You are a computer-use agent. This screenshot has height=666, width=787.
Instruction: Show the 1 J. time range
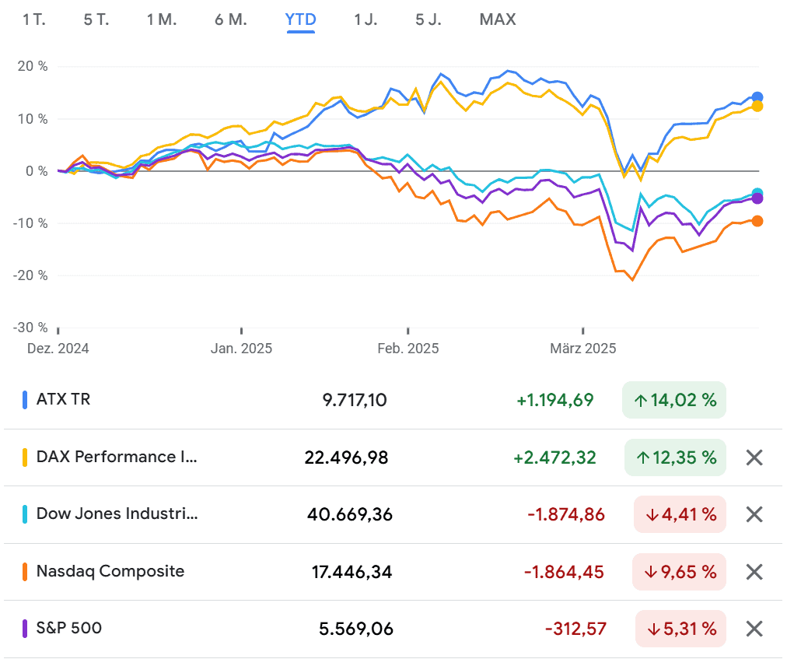tap(366, 19)
